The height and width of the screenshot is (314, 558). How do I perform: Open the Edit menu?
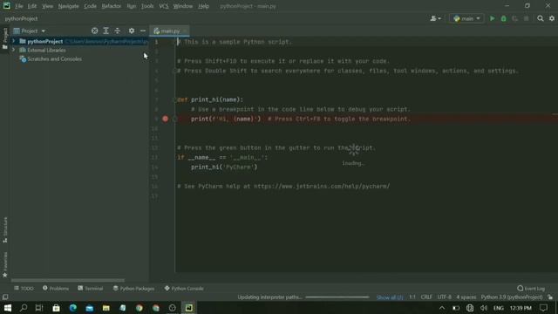pyautogui.click(x=32, y=6)
